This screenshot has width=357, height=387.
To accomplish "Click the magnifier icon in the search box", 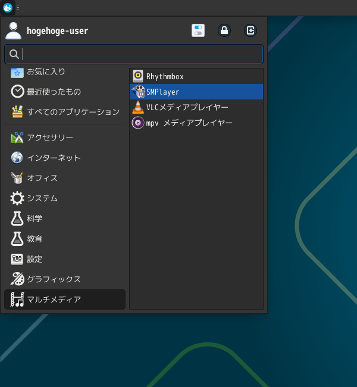I will coord(14,54).
